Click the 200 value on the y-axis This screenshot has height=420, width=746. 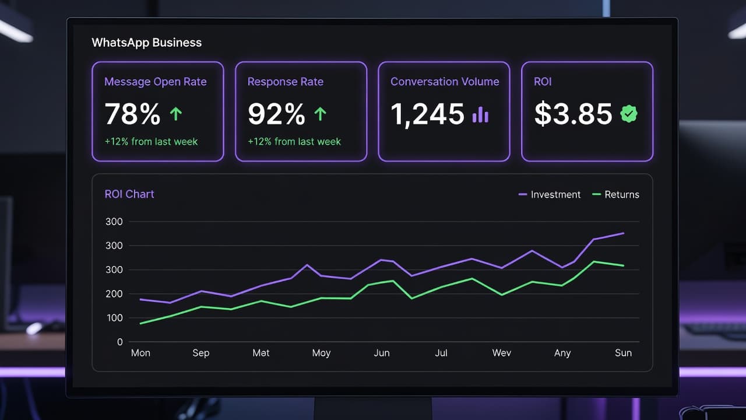pyautogui.click(x=114, y=294)
